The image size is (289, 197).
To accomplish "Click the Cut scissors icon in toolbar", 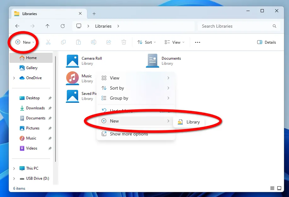I will [48, 42].
